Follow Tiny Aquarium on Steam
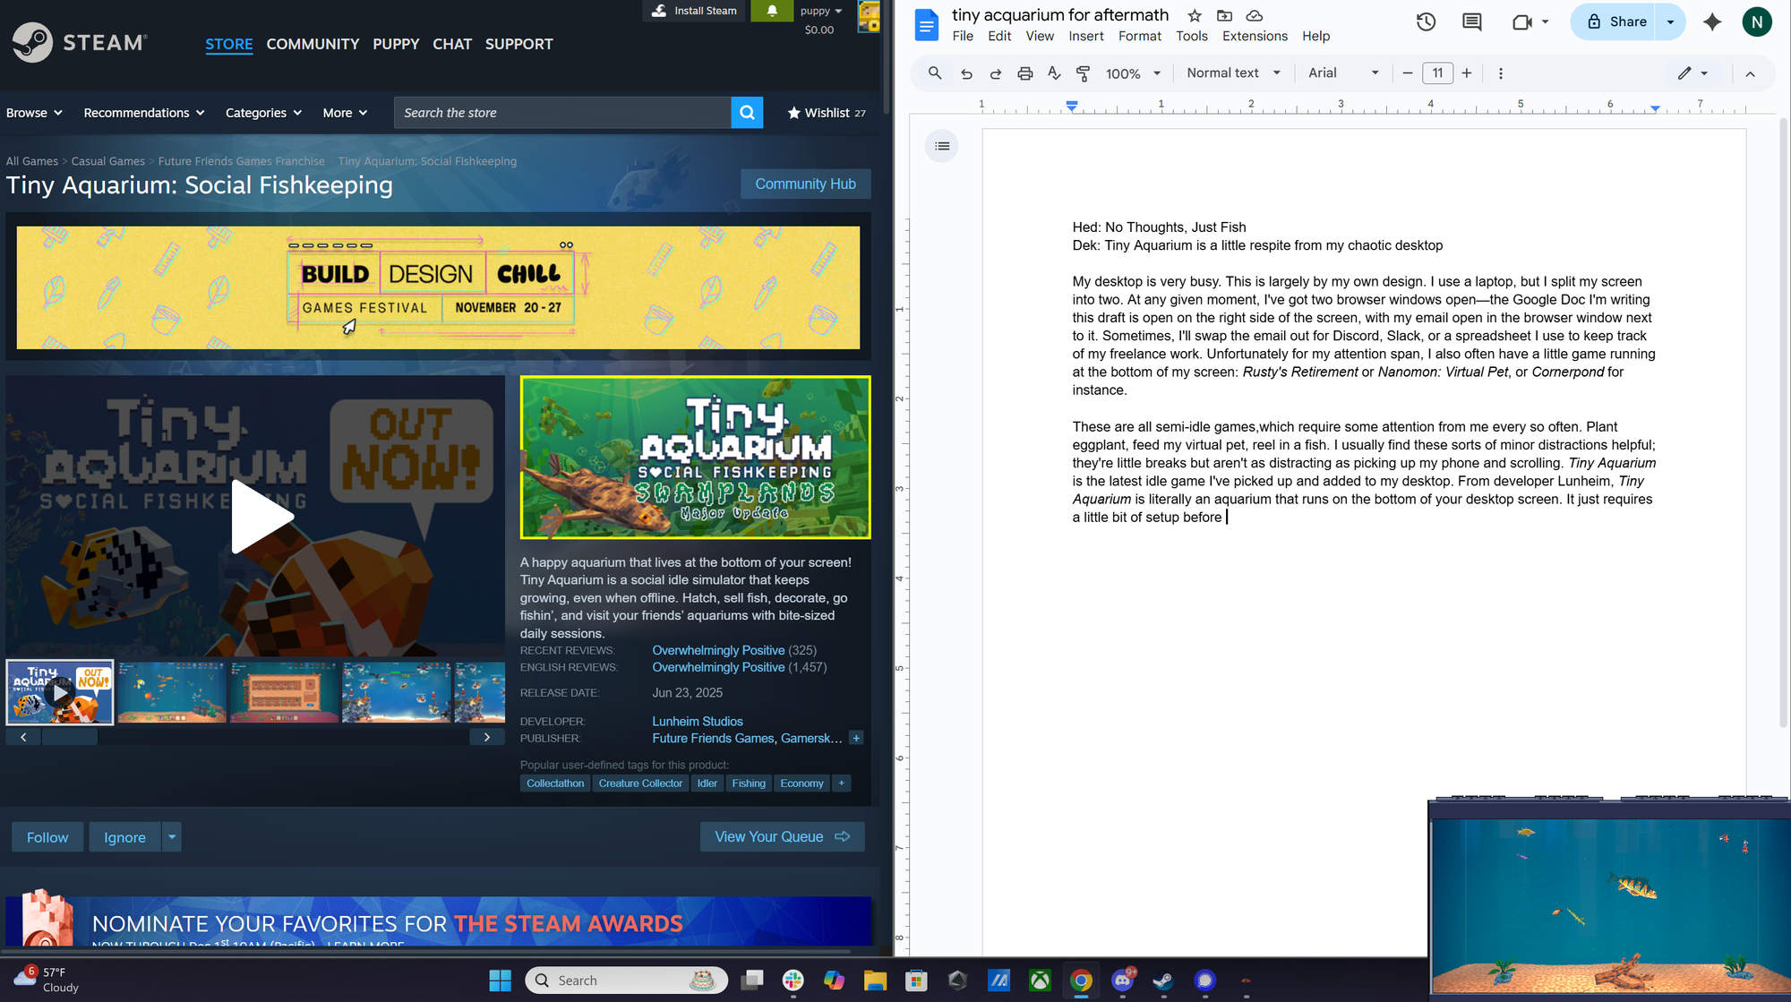The height and width of the screenshot is (1002, 1791). [47, 836]
